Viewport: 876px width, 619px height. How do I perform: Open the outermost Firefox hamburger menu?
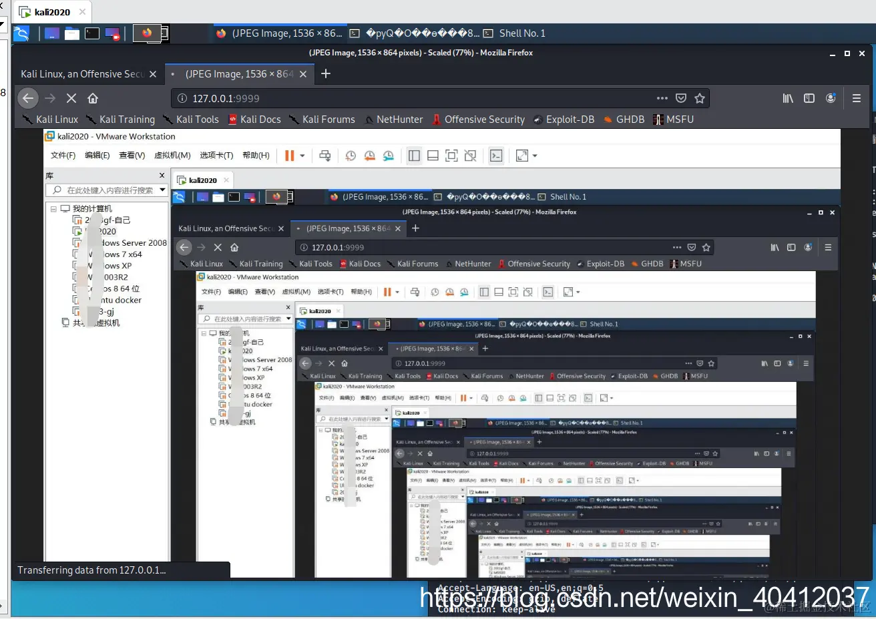(857, 98)
